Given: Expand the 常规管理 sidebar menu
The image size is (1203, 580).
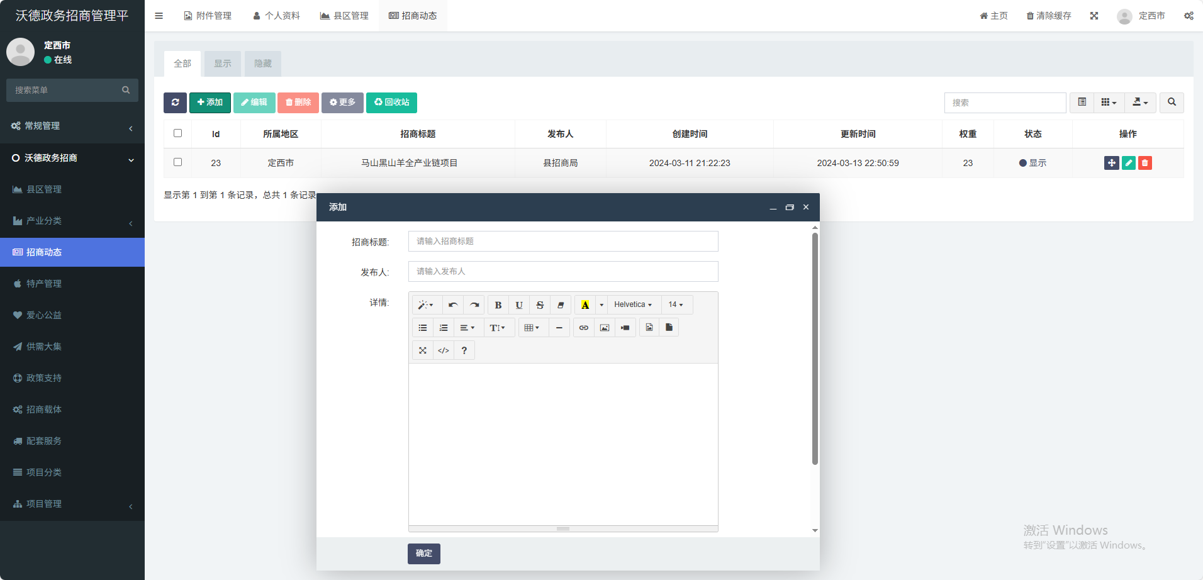Looking at the screenshot, I should coord(72,126).
